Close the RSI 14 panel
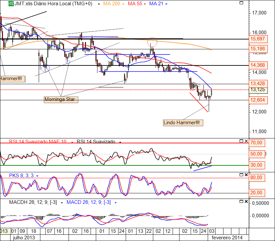 click(x=246, y=141)
